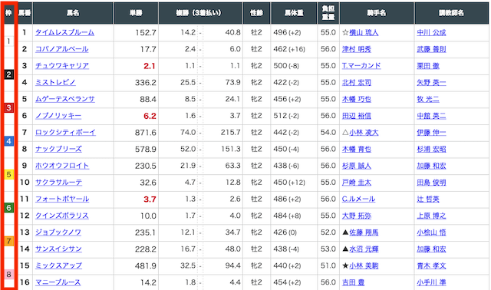
Task: Click jockey 田辺 裕信
Action: pos(357,116)
